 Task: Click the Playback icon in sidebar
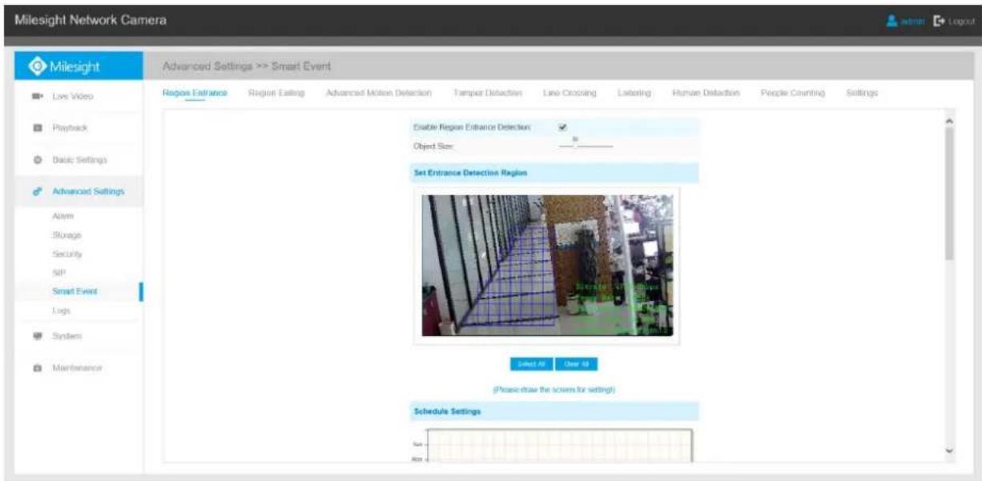[37, 128]
